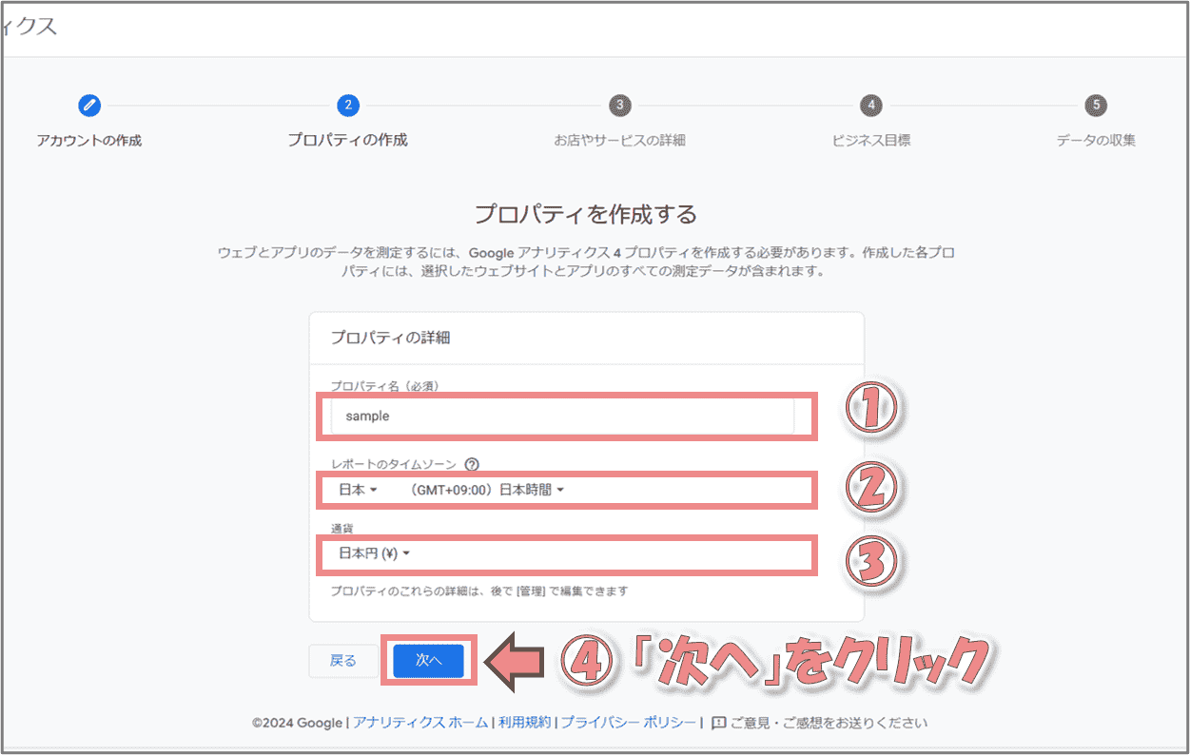The image size is (1190, 755).
Task: Click the pencil icon for step 1
Action: (89, 105)
